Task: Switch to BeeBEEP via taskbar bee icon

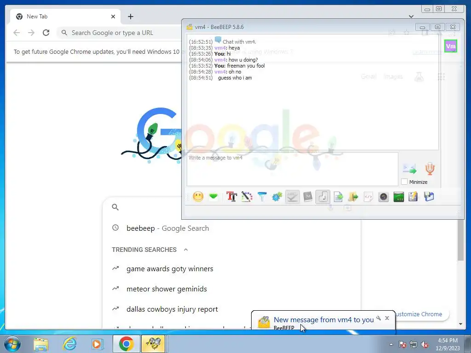Action: [x=153, y=344]
